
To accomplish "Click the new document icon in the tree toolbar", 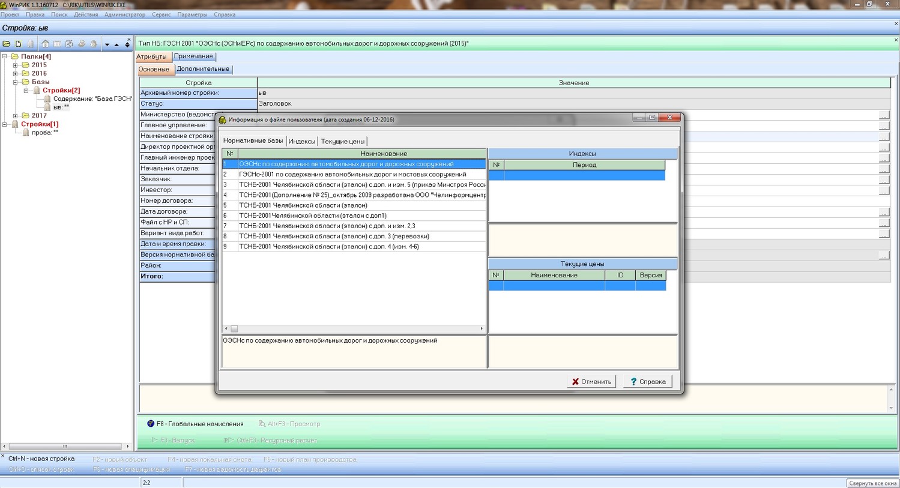I will point(19,44).
